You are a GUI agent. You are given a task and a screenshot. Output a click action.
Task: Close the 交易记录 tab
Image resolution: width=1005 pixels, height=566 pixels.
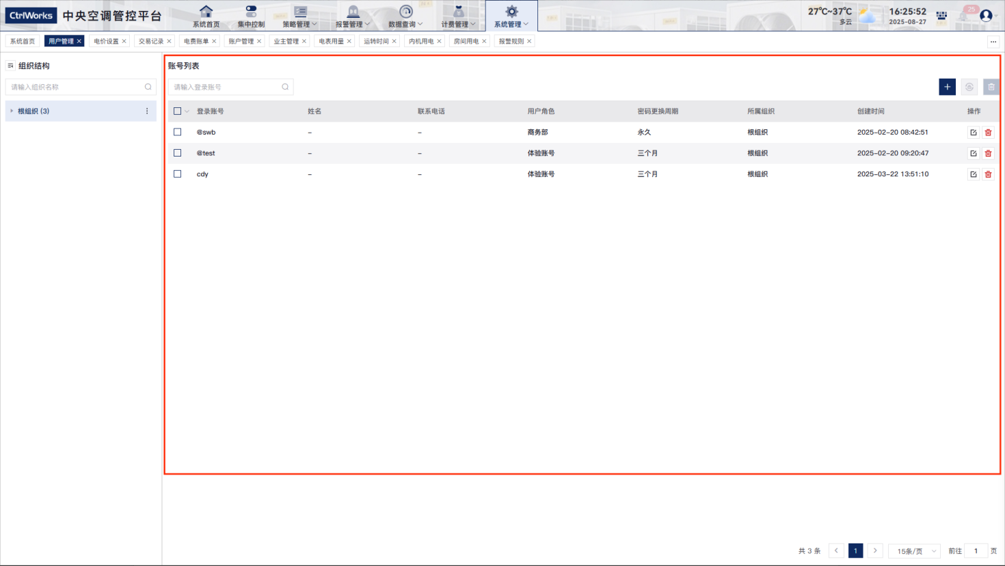pos(170,41)
